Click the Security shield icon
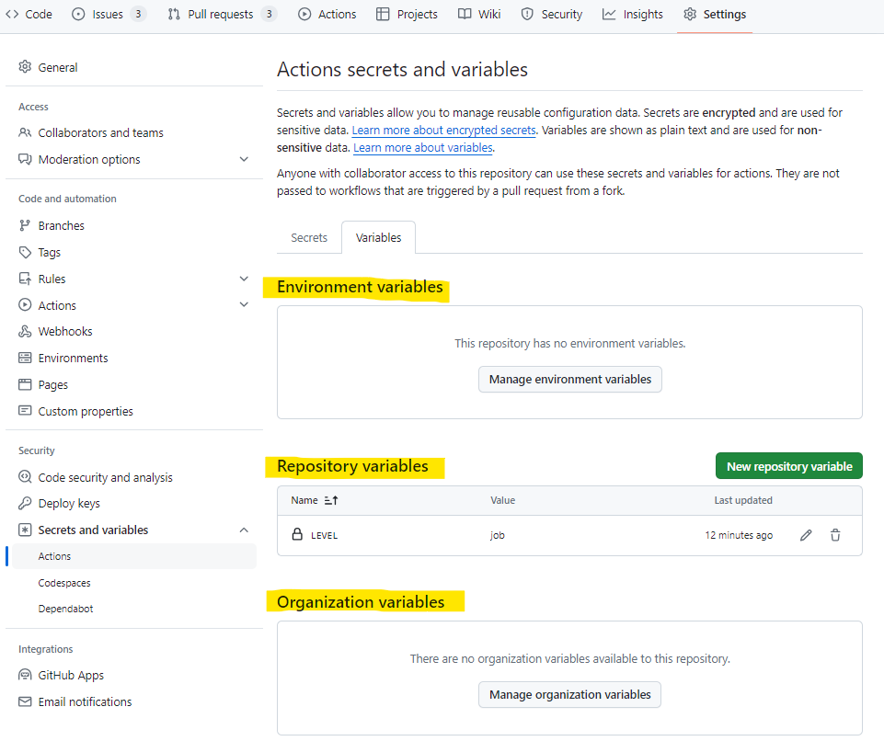Image resolution: width=884 pixels, height=741 pixels. point(527,14)
